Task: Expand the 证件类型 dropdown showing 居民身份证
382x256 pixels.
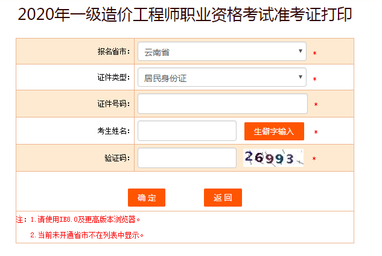Action: (221, 77)
